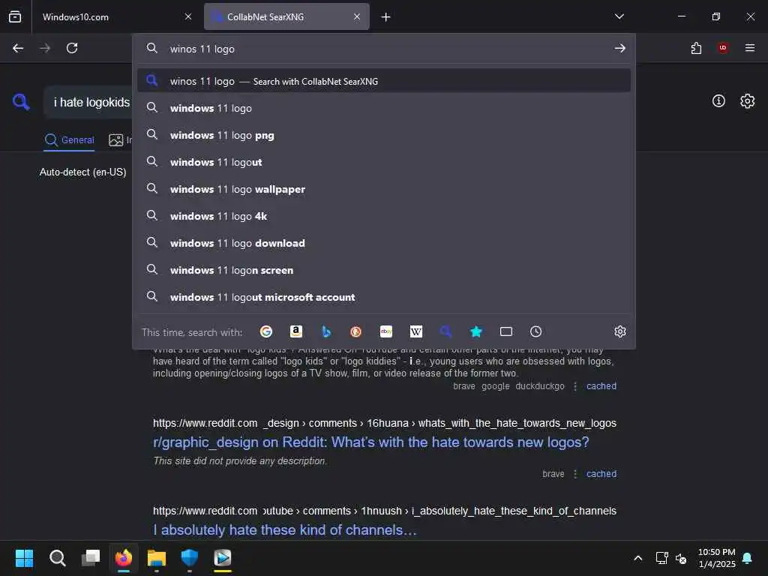768x576 pixels.
Task: Search open tabs using the tabs icon
Action: click(x=506, y=331)
